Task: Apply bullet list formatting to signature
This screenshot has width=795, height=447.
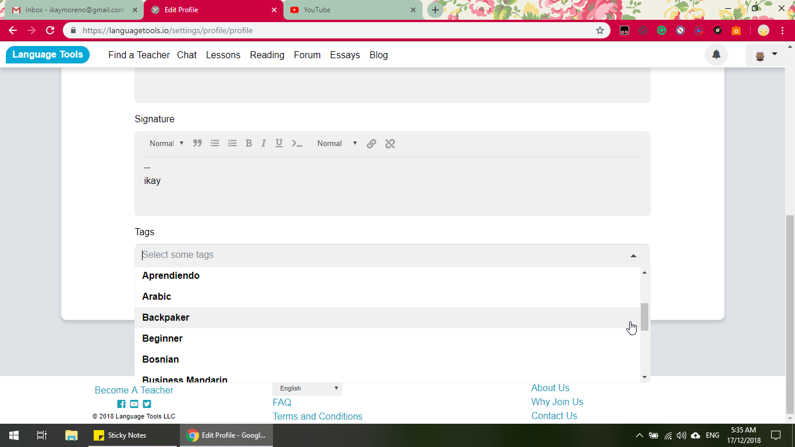Action: click(x=215, y=143)
